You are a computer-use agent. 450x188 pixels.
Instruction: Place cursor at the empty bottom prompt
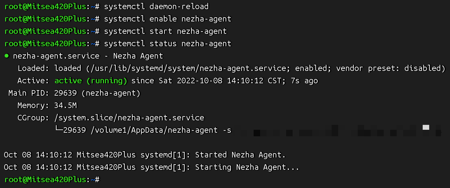[104, 180]
